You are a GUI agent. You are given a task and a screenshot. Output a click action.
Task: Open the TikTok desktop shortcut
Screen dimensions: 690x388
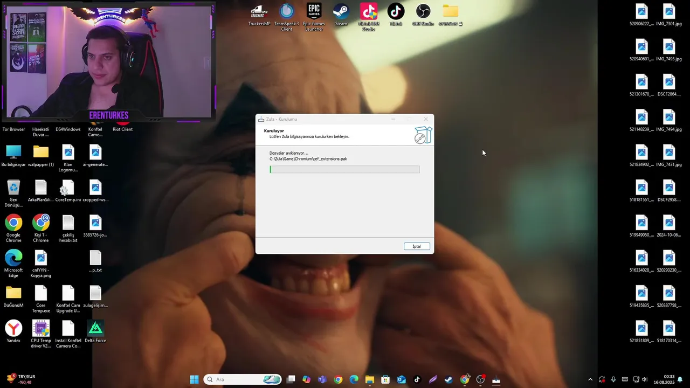pyautogui.click(x=396, y=15)
